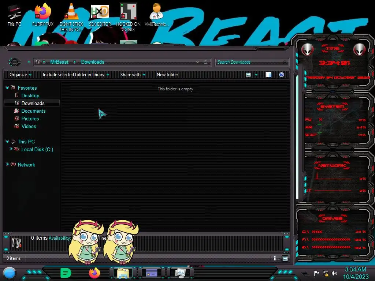
Task: Open the system monitor taskbar app
Action: (180, 273)
